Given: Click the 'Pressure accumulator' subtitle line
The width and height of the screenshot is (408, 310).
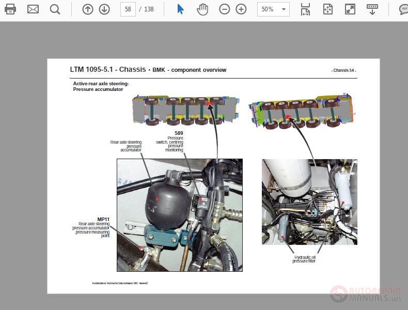Looking at the screenshot, I should pos(98,89).
